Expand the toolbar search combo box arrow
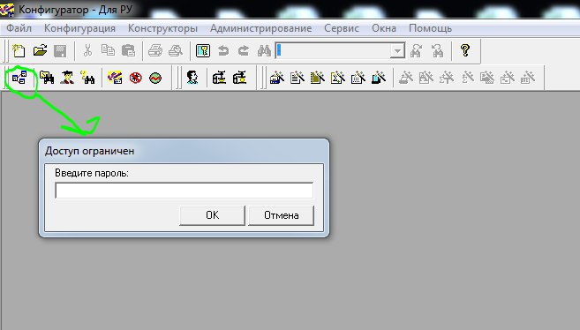The height and width of the screenshot is (330, 580). coord(397,50)
